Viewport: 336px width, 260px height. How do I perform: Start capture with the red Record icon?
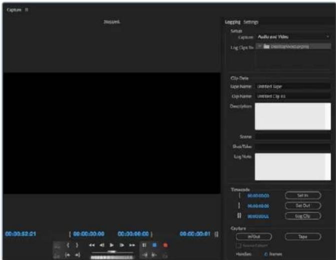pyautogui.click(x=165, y=245)
